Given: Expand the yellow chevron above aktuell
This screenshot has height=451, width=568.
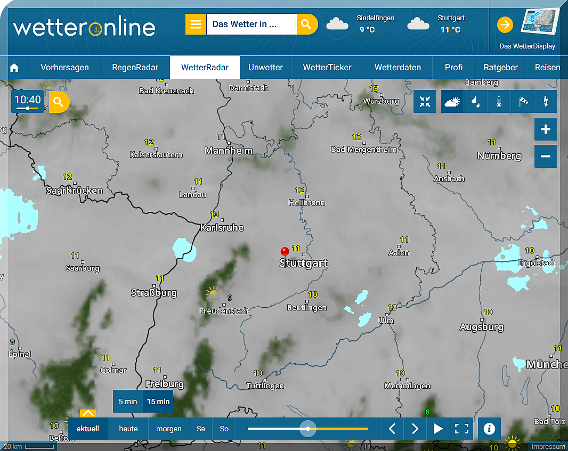Looking at the screenshot, I should [88, 413].
